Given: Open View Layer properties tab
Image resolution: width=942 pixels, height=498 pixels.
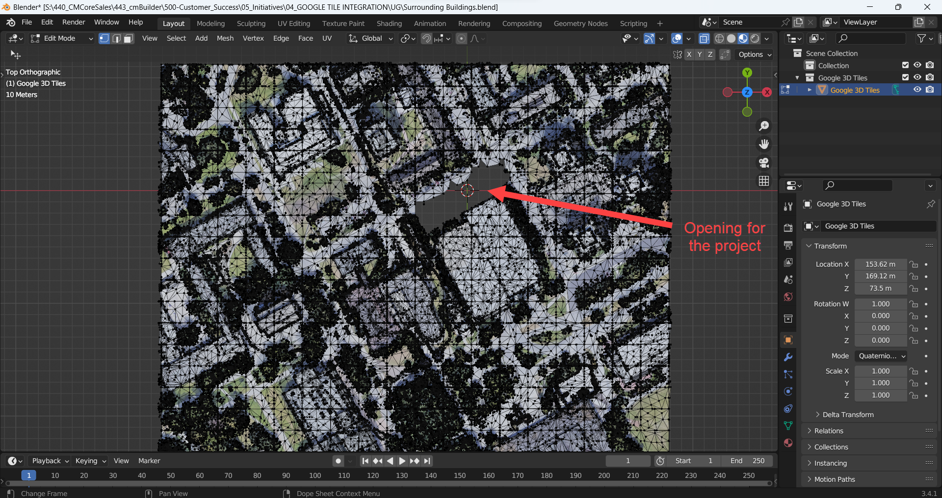Looking at the screenshot, I should [x=788, y=262].
